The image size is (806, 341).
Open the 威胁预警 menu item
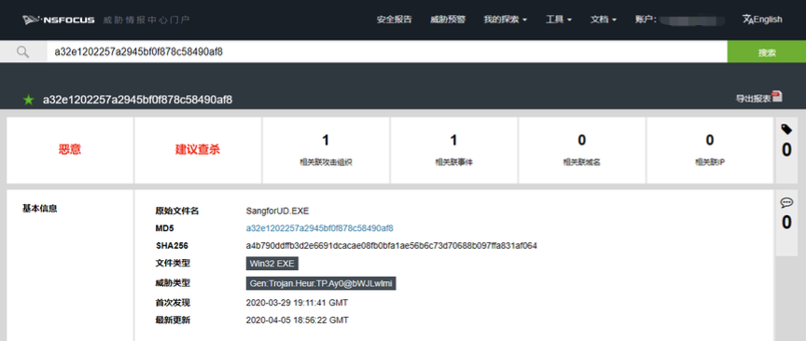[448, 20]
